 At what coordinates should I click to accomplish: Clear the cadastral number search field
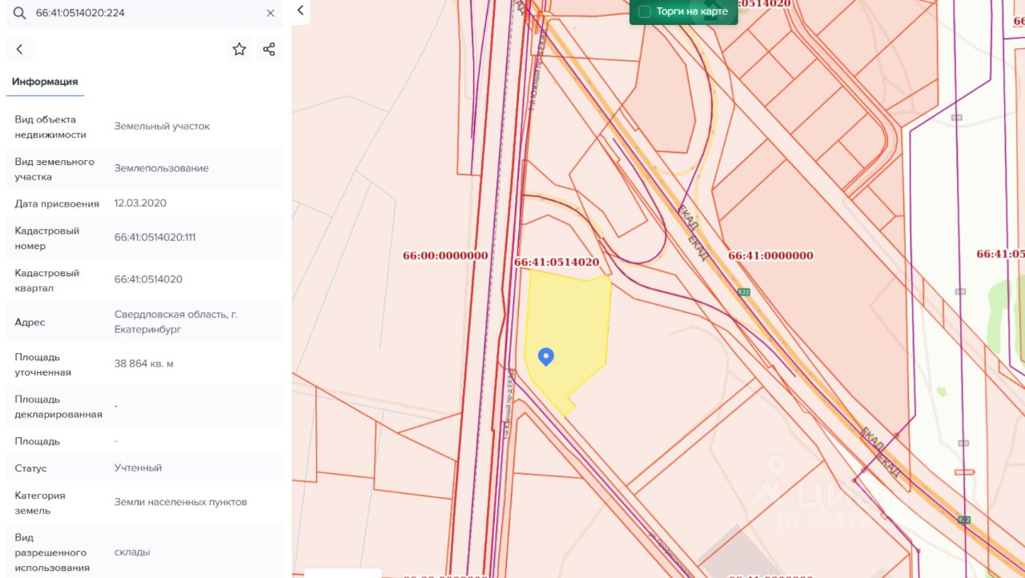(x=271, y=14)
